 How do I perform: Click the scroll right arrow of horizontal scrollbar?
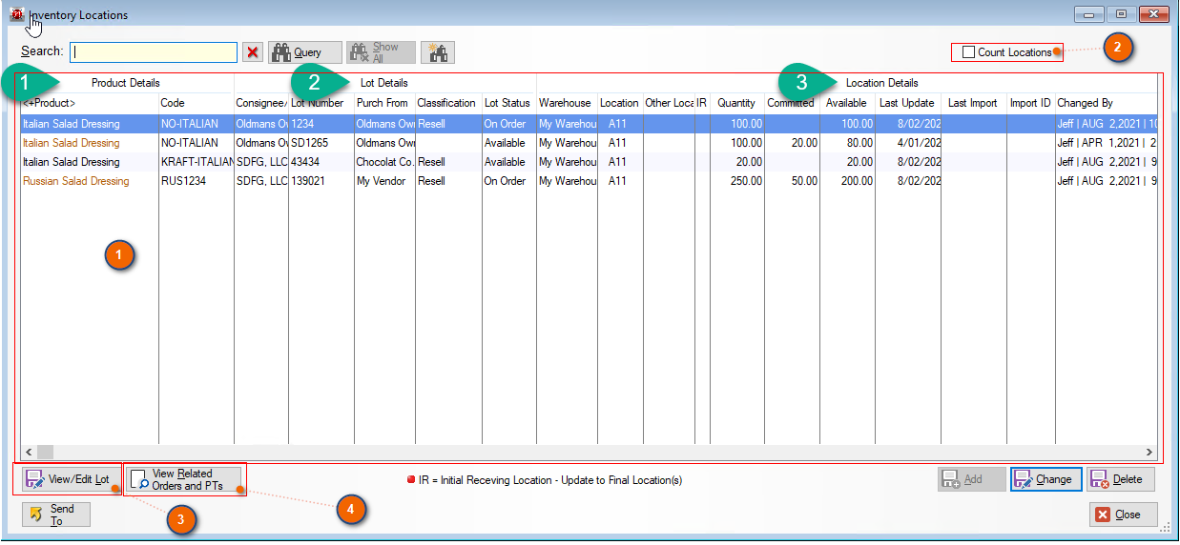[1149, 452]
